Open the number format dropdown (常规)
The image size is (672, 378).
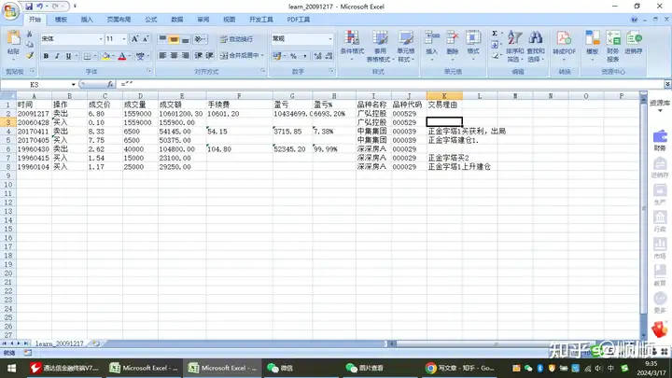coord(330,39)
